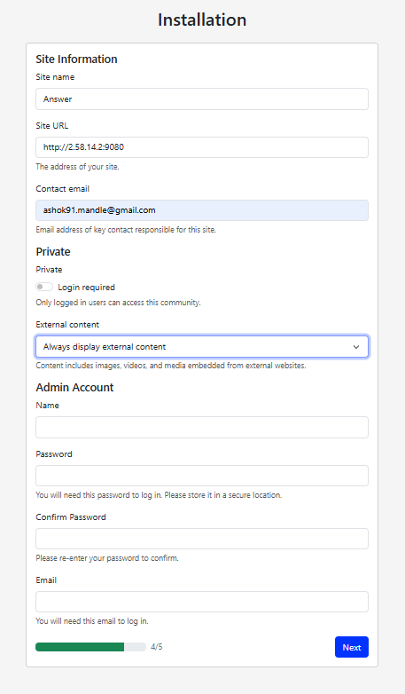Focus the Site name field containing 'Answer'
Viewport: 405px width, 694px height.
point(202,99)
